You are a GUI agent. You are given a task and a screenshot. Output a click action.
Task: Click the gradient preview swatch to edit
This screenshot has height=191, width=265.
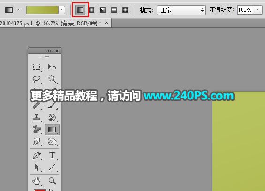click(x=42, y=10)
